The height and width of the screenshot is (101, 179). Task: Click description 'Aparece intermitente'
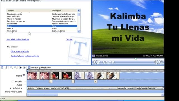(60, 24)
